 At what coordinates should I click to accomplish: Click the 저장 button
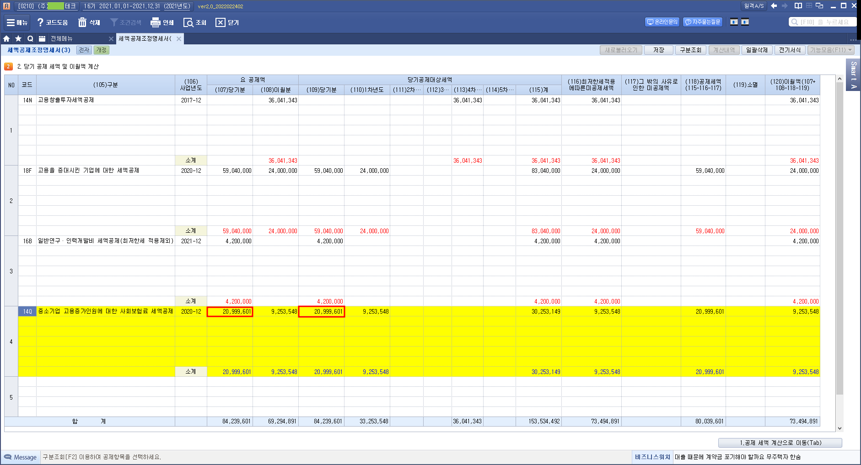point(658,50)
